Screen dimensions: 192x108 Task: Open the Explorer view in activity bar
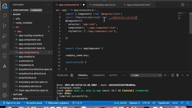(x=4, y=6)
